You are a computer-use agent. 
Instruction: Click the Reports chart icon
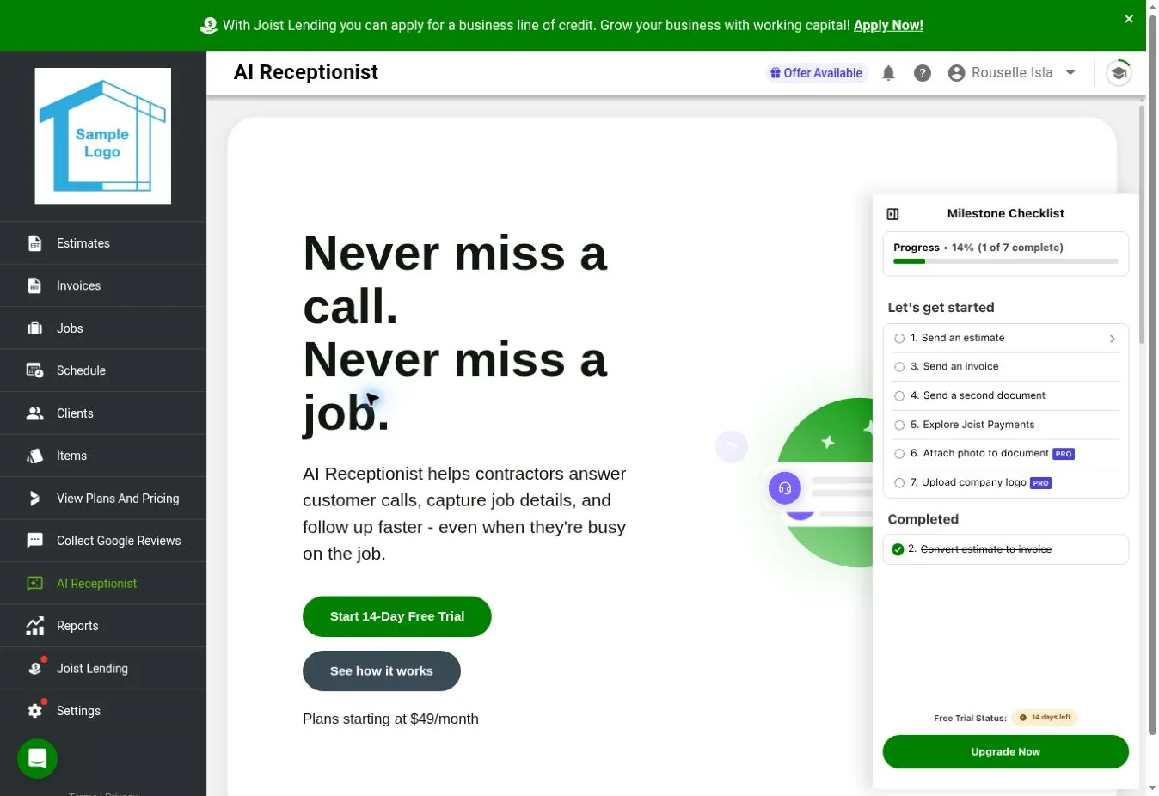pos(34,626)
